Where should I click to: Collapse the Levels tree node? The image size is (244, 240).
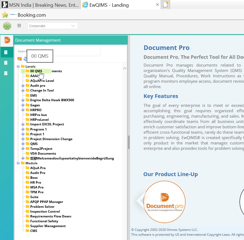click(x=18, y=66)
